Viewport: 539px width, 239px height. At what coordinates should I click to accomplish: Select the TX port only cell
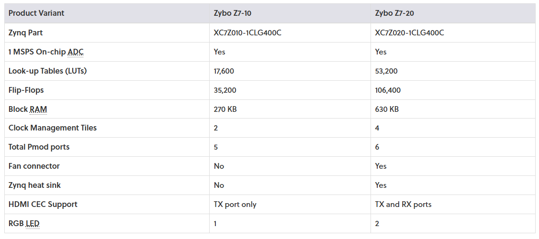tap(235, 204)
